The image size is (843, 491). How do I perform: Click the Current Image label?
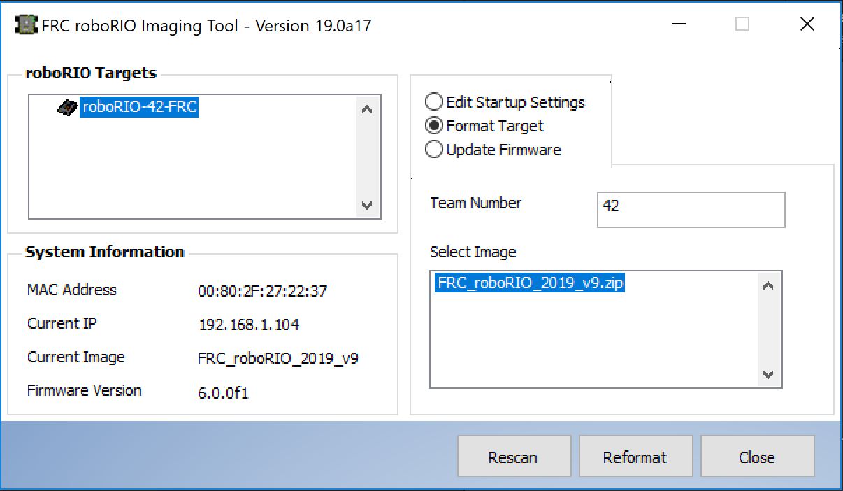76,357
